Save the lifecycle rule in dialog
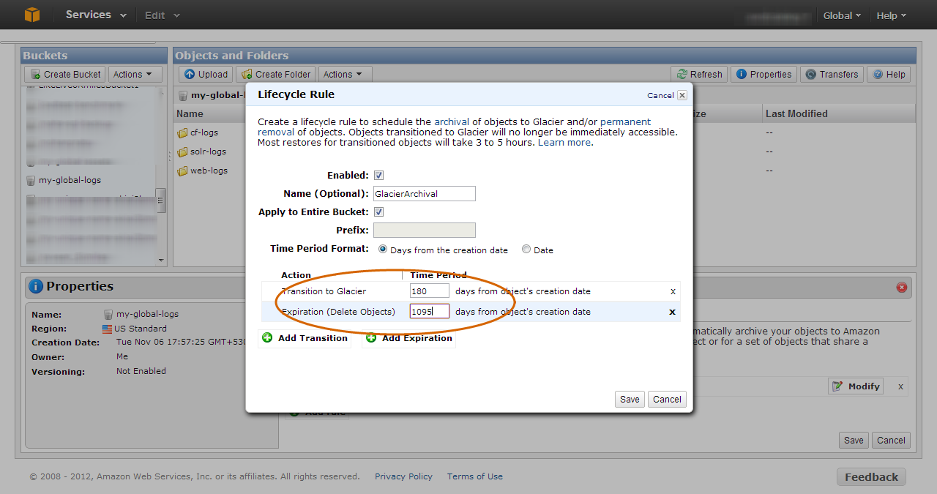This screenshot has height=494, width=937. coord(630,400)
